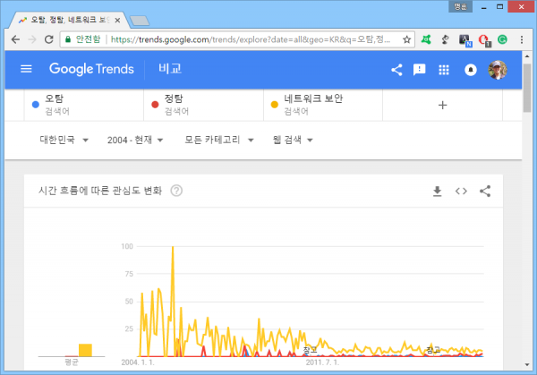Click the Google Trends logo

click(91, 69)
